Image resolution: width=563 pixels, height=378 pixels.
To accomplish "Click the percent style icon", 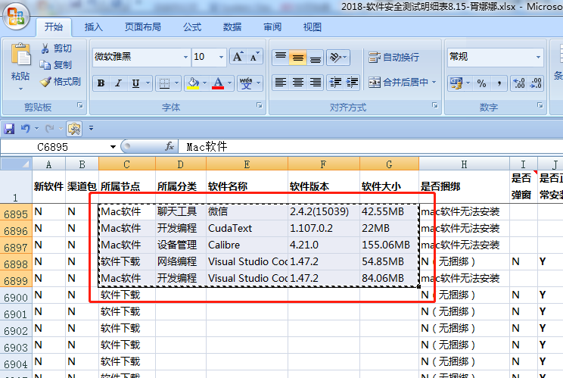I will [481, 83].
